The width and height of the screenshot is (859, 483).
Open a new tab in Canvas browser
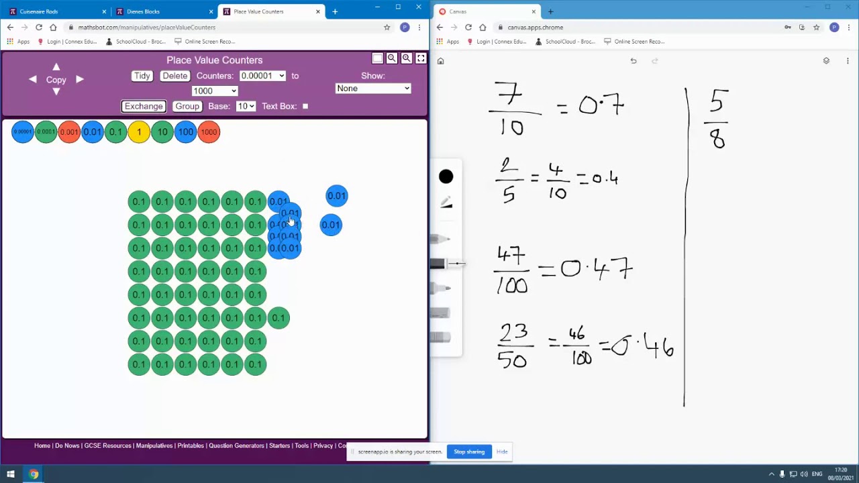[x=550, y=11]
